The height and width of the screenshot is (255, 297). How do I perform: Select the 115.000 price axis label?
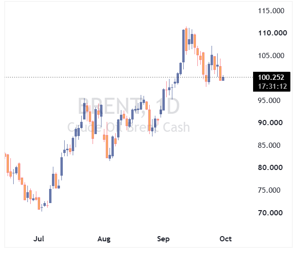pyautogui.click(x=271, y=11)
